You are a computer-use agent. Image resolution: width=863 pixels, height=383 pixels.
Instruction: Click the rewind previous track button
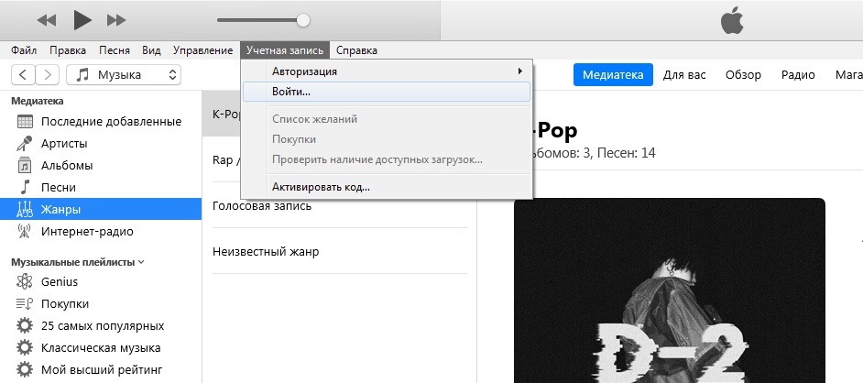tap(47, 20)
